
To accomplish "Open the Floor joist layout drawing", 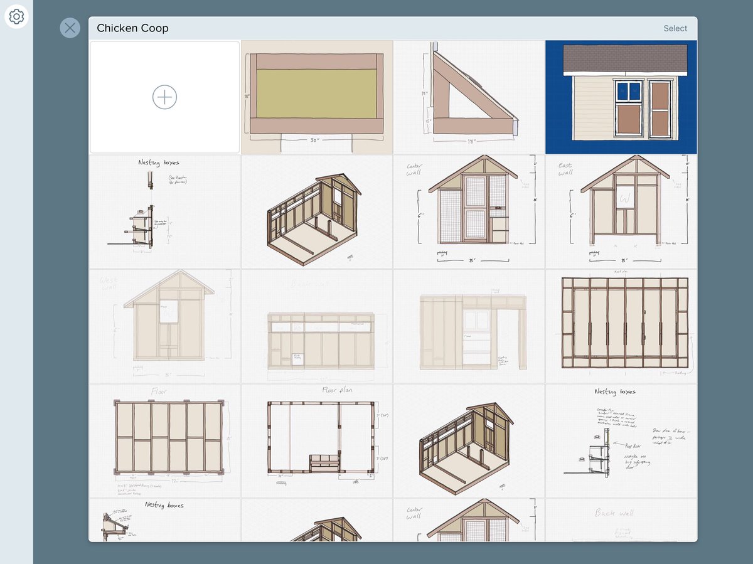I will pyautogui.click(x=164, y=441).
